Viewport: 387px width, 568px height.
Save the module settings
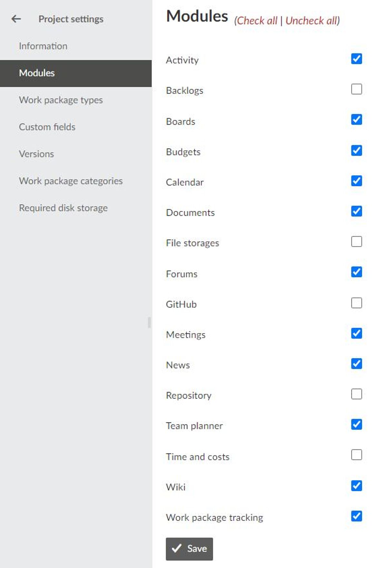point(189,549)
